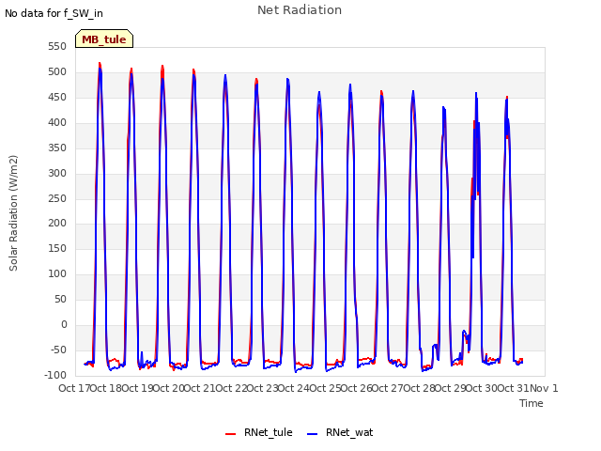Click the Time axis label
Screen dimensions: 601x451
pos(531,403)
